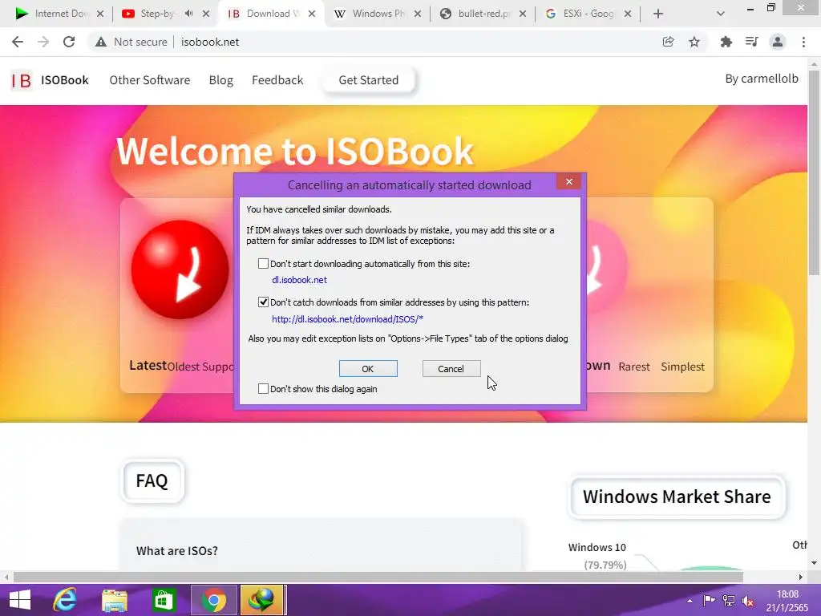Uncheck Don't catch downloads from similar addresses
821x616 pixels.
263,302
